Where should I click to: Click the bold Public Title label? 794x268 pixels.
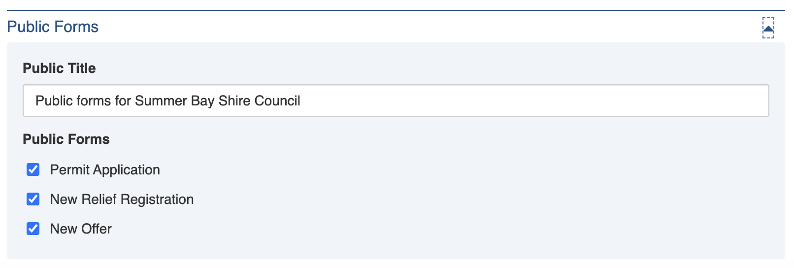59,68
